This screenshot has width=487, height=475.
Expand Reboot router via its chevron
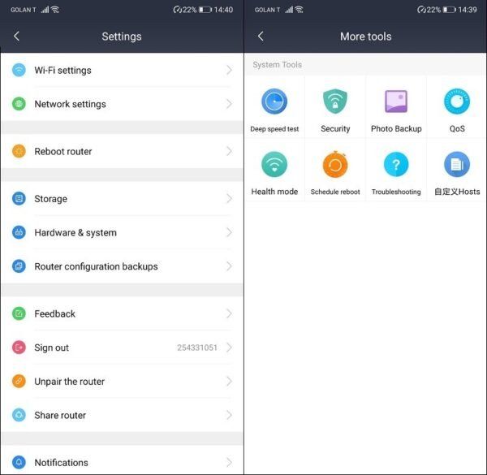point(229,151)
